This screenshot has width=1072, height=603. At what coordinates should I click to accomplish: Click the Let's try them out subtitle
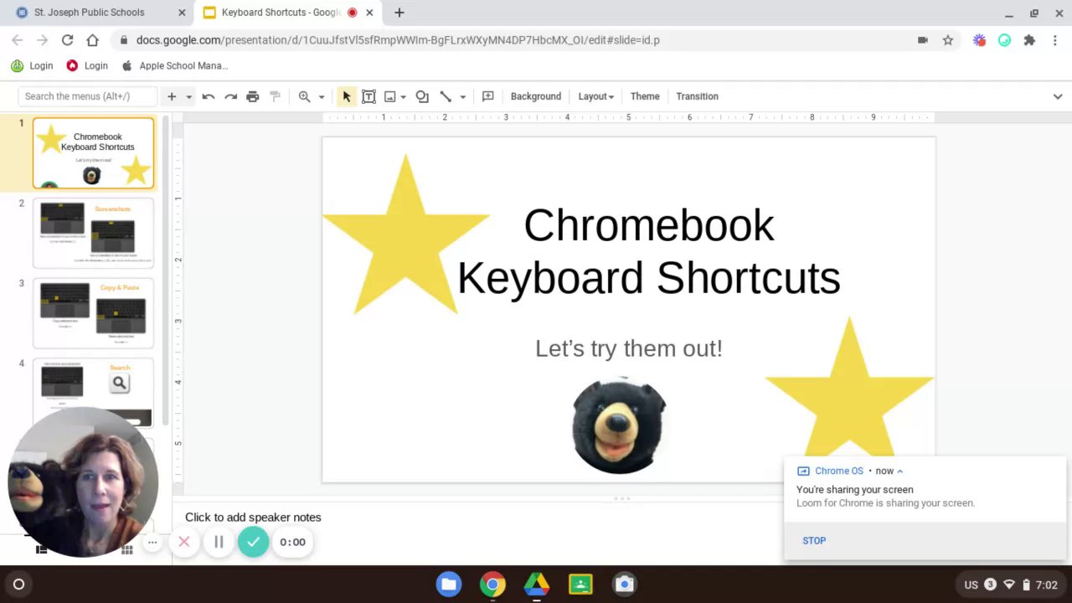[628, 348]
